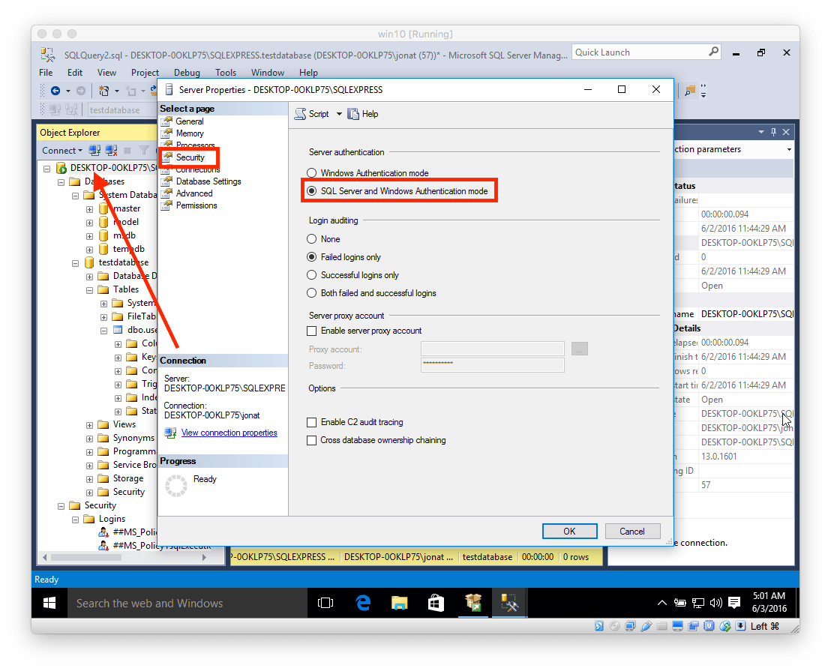The width and height of the screenshot is (831, 671).
Task: Click View connection properties link
Action: [x=229, y=433]
